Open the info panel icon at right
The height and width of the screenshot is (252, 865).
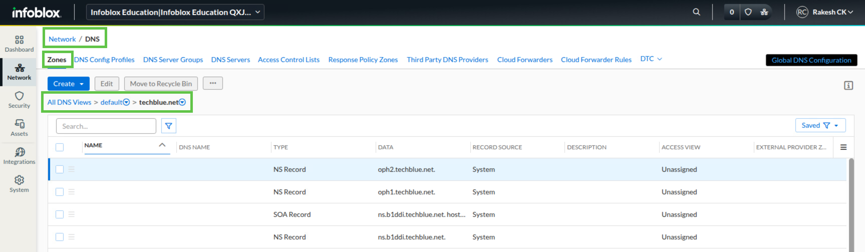[848, 85]
